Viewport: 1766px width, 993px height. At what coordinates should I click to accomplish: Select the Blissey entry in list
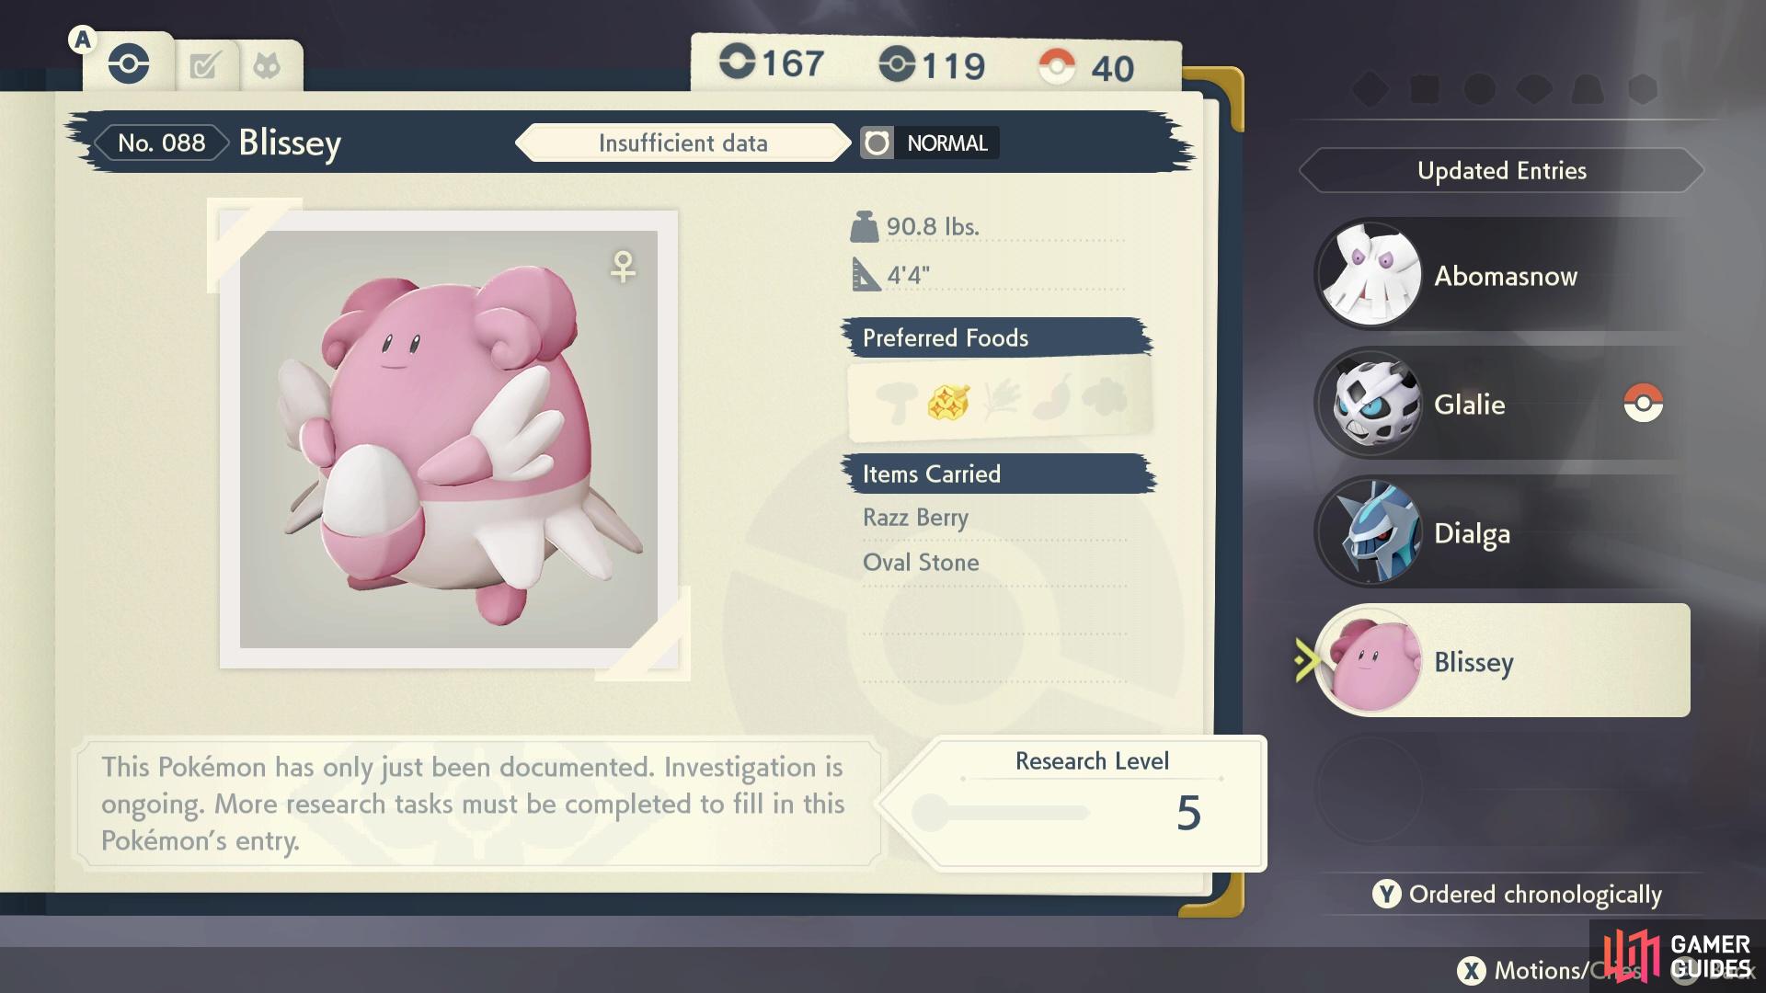1503,661
